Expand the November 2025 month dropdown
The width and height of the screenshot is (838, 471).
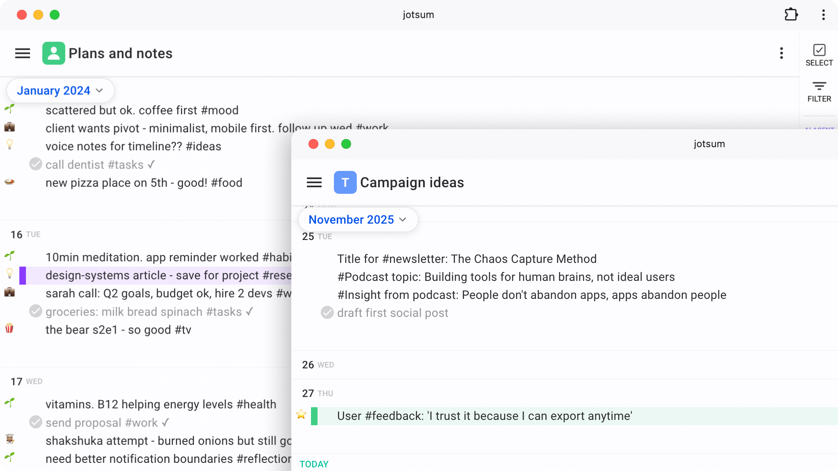(x=358, y=220)
